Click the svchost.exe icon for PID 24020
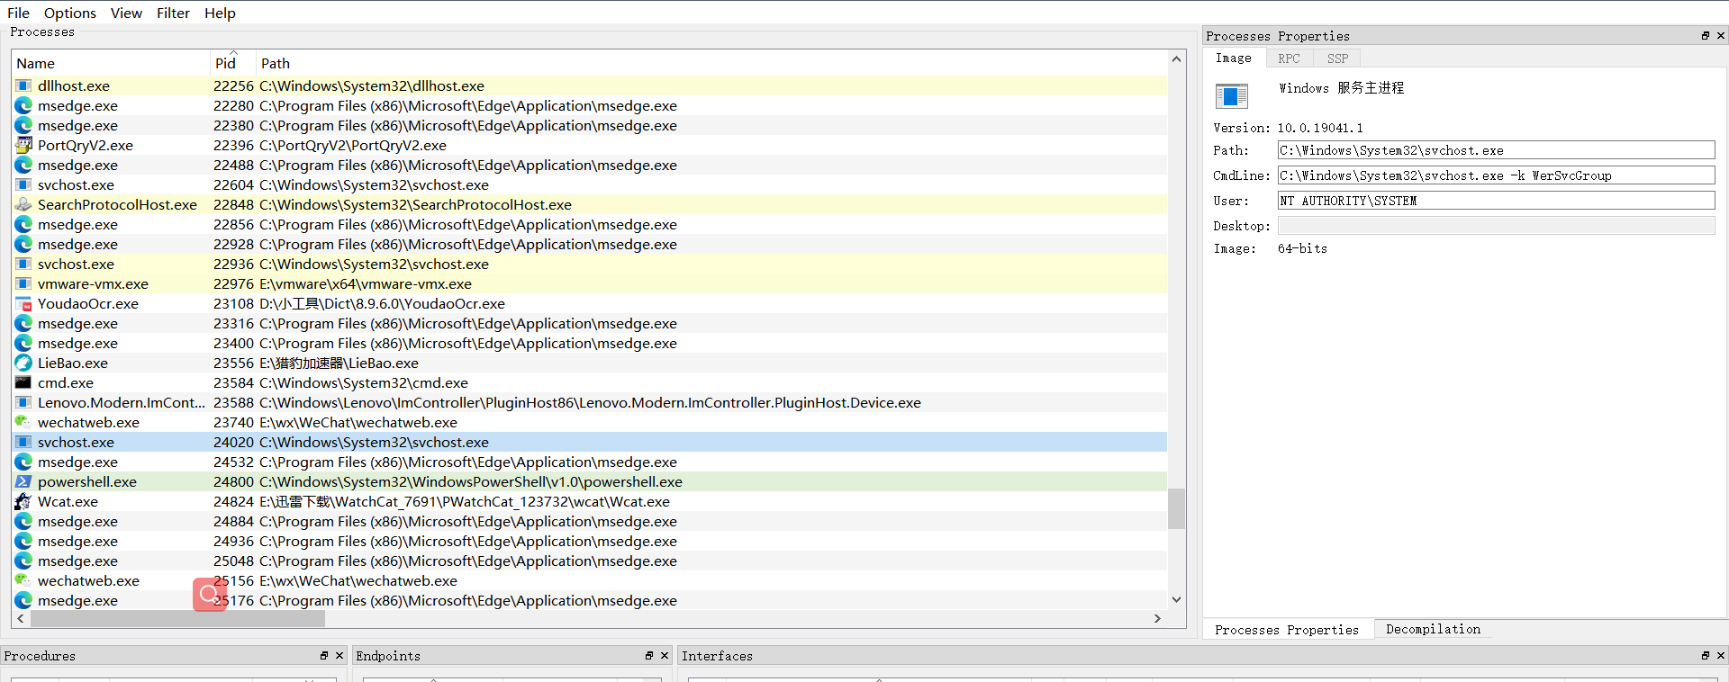 click(x=23, y=443)
